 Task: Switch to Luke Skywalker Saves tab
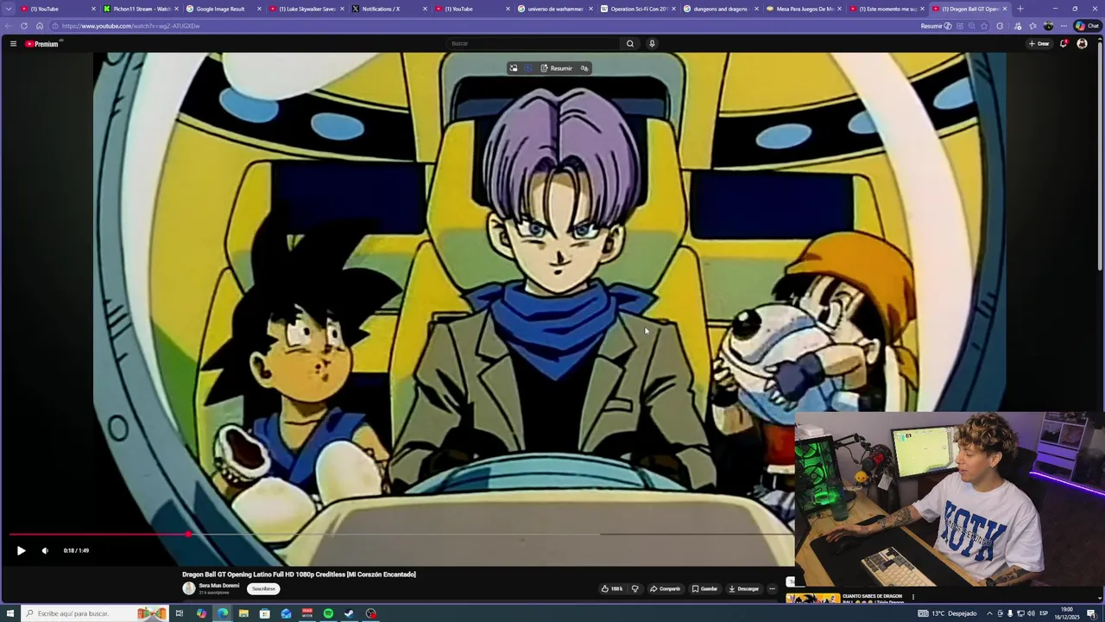[x=306, y=9]
